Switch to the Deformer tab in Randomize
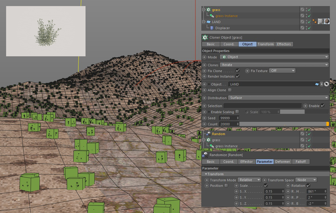This screenshot has height=213, width=336. click(x=283, y=162)
